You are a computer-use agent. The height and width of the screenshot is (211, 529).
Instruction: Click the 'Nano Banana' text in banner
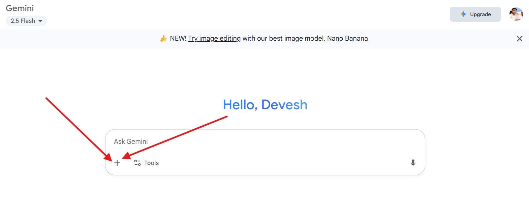[x=347, y=39]
